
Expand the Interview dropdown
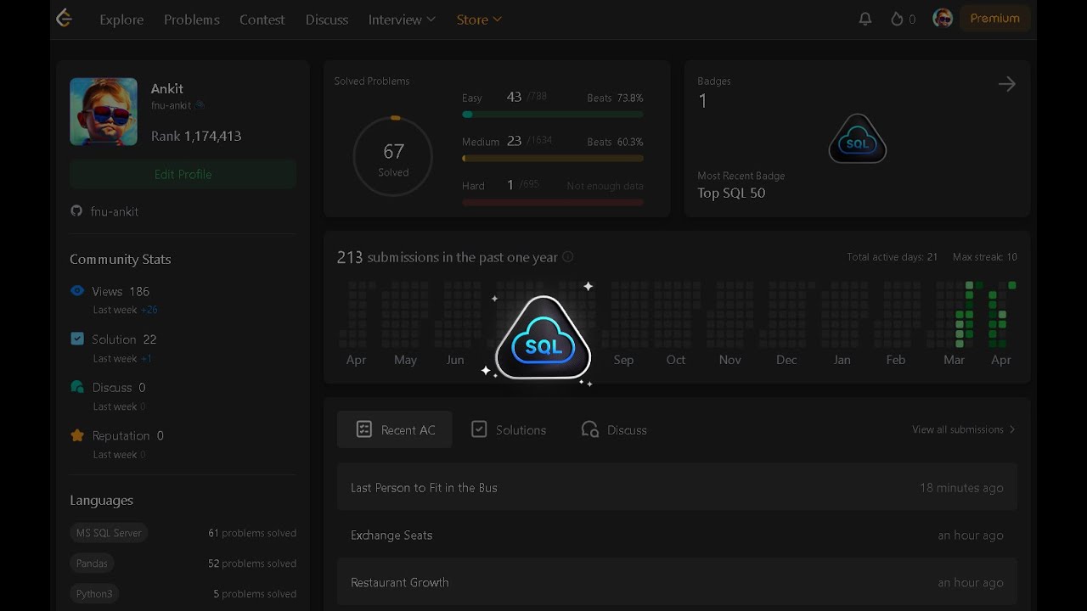(x=402, y=20)
